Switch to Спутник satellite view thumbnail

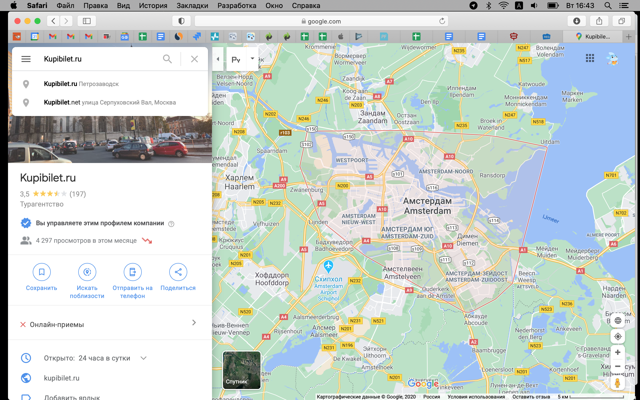pos(242,370)
